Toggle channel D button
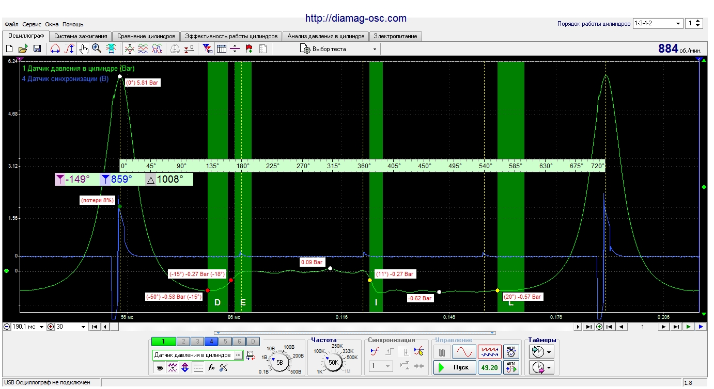Viewport: 714px width, 389px height. 253,342
